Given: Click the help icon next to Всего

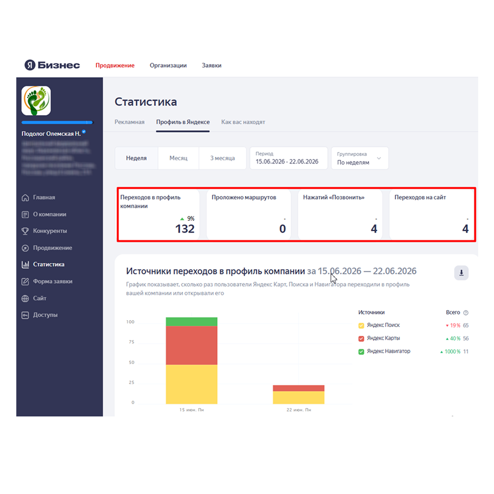Looking at the screenshot, I should [466, 313].
